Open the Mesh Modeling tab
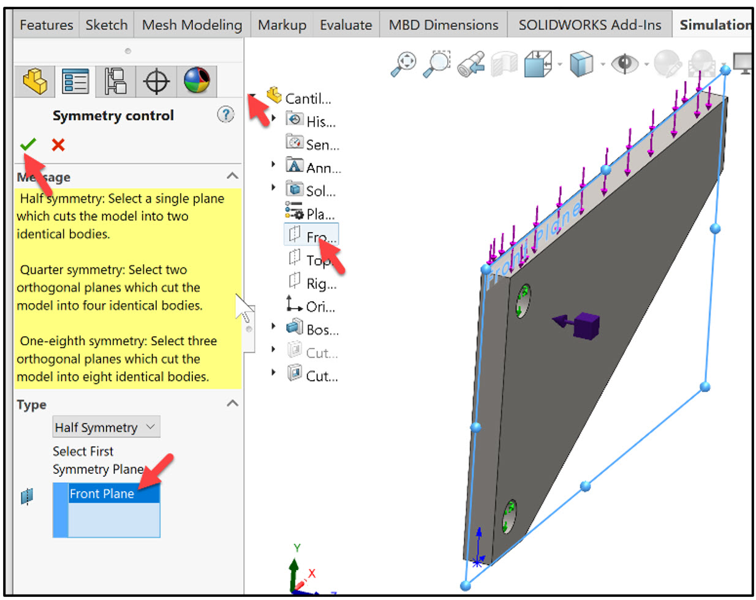 coord(191,24)
